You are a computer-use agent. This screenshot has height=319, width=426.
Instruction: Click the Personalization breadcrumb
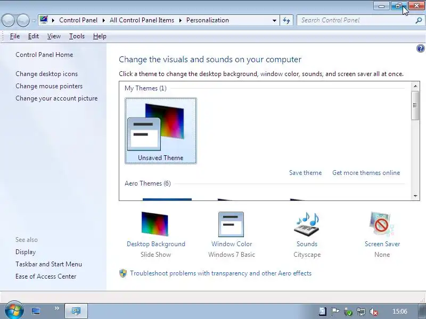[x=208, y=20]
